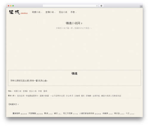Image resolution: width=149 pixels, height=126 pixels.
Task: Click author priest next to 杀破狼
Action: coord(111,114)
